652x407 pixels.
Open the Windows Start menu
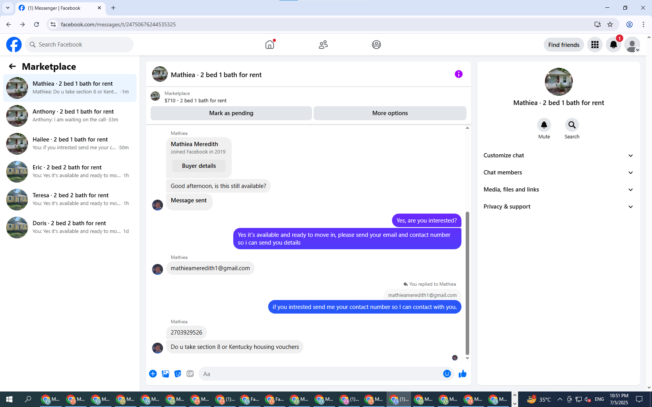[x=9, y=399]
